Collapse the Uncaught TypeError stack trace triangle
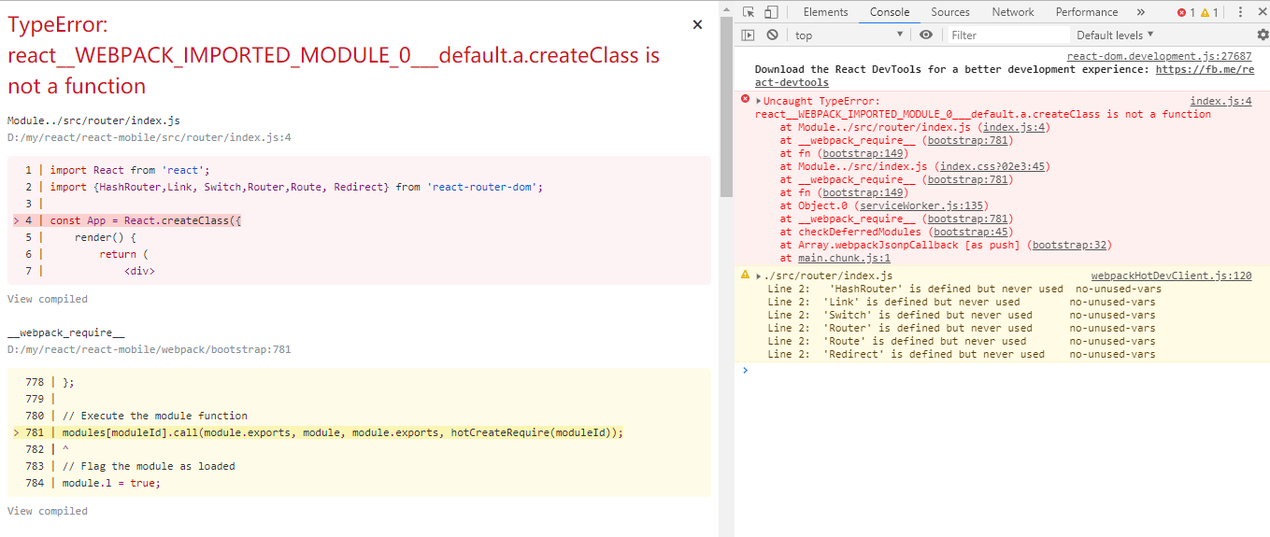Viewport: 1270px width, 537px height. [759, 101]
